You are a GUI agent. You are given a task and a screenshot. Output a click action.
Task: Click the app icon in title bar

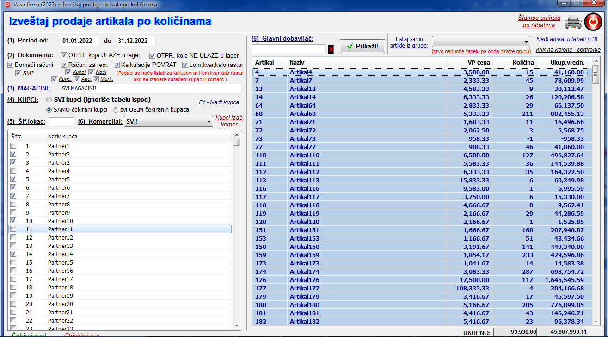click(7, 4)
